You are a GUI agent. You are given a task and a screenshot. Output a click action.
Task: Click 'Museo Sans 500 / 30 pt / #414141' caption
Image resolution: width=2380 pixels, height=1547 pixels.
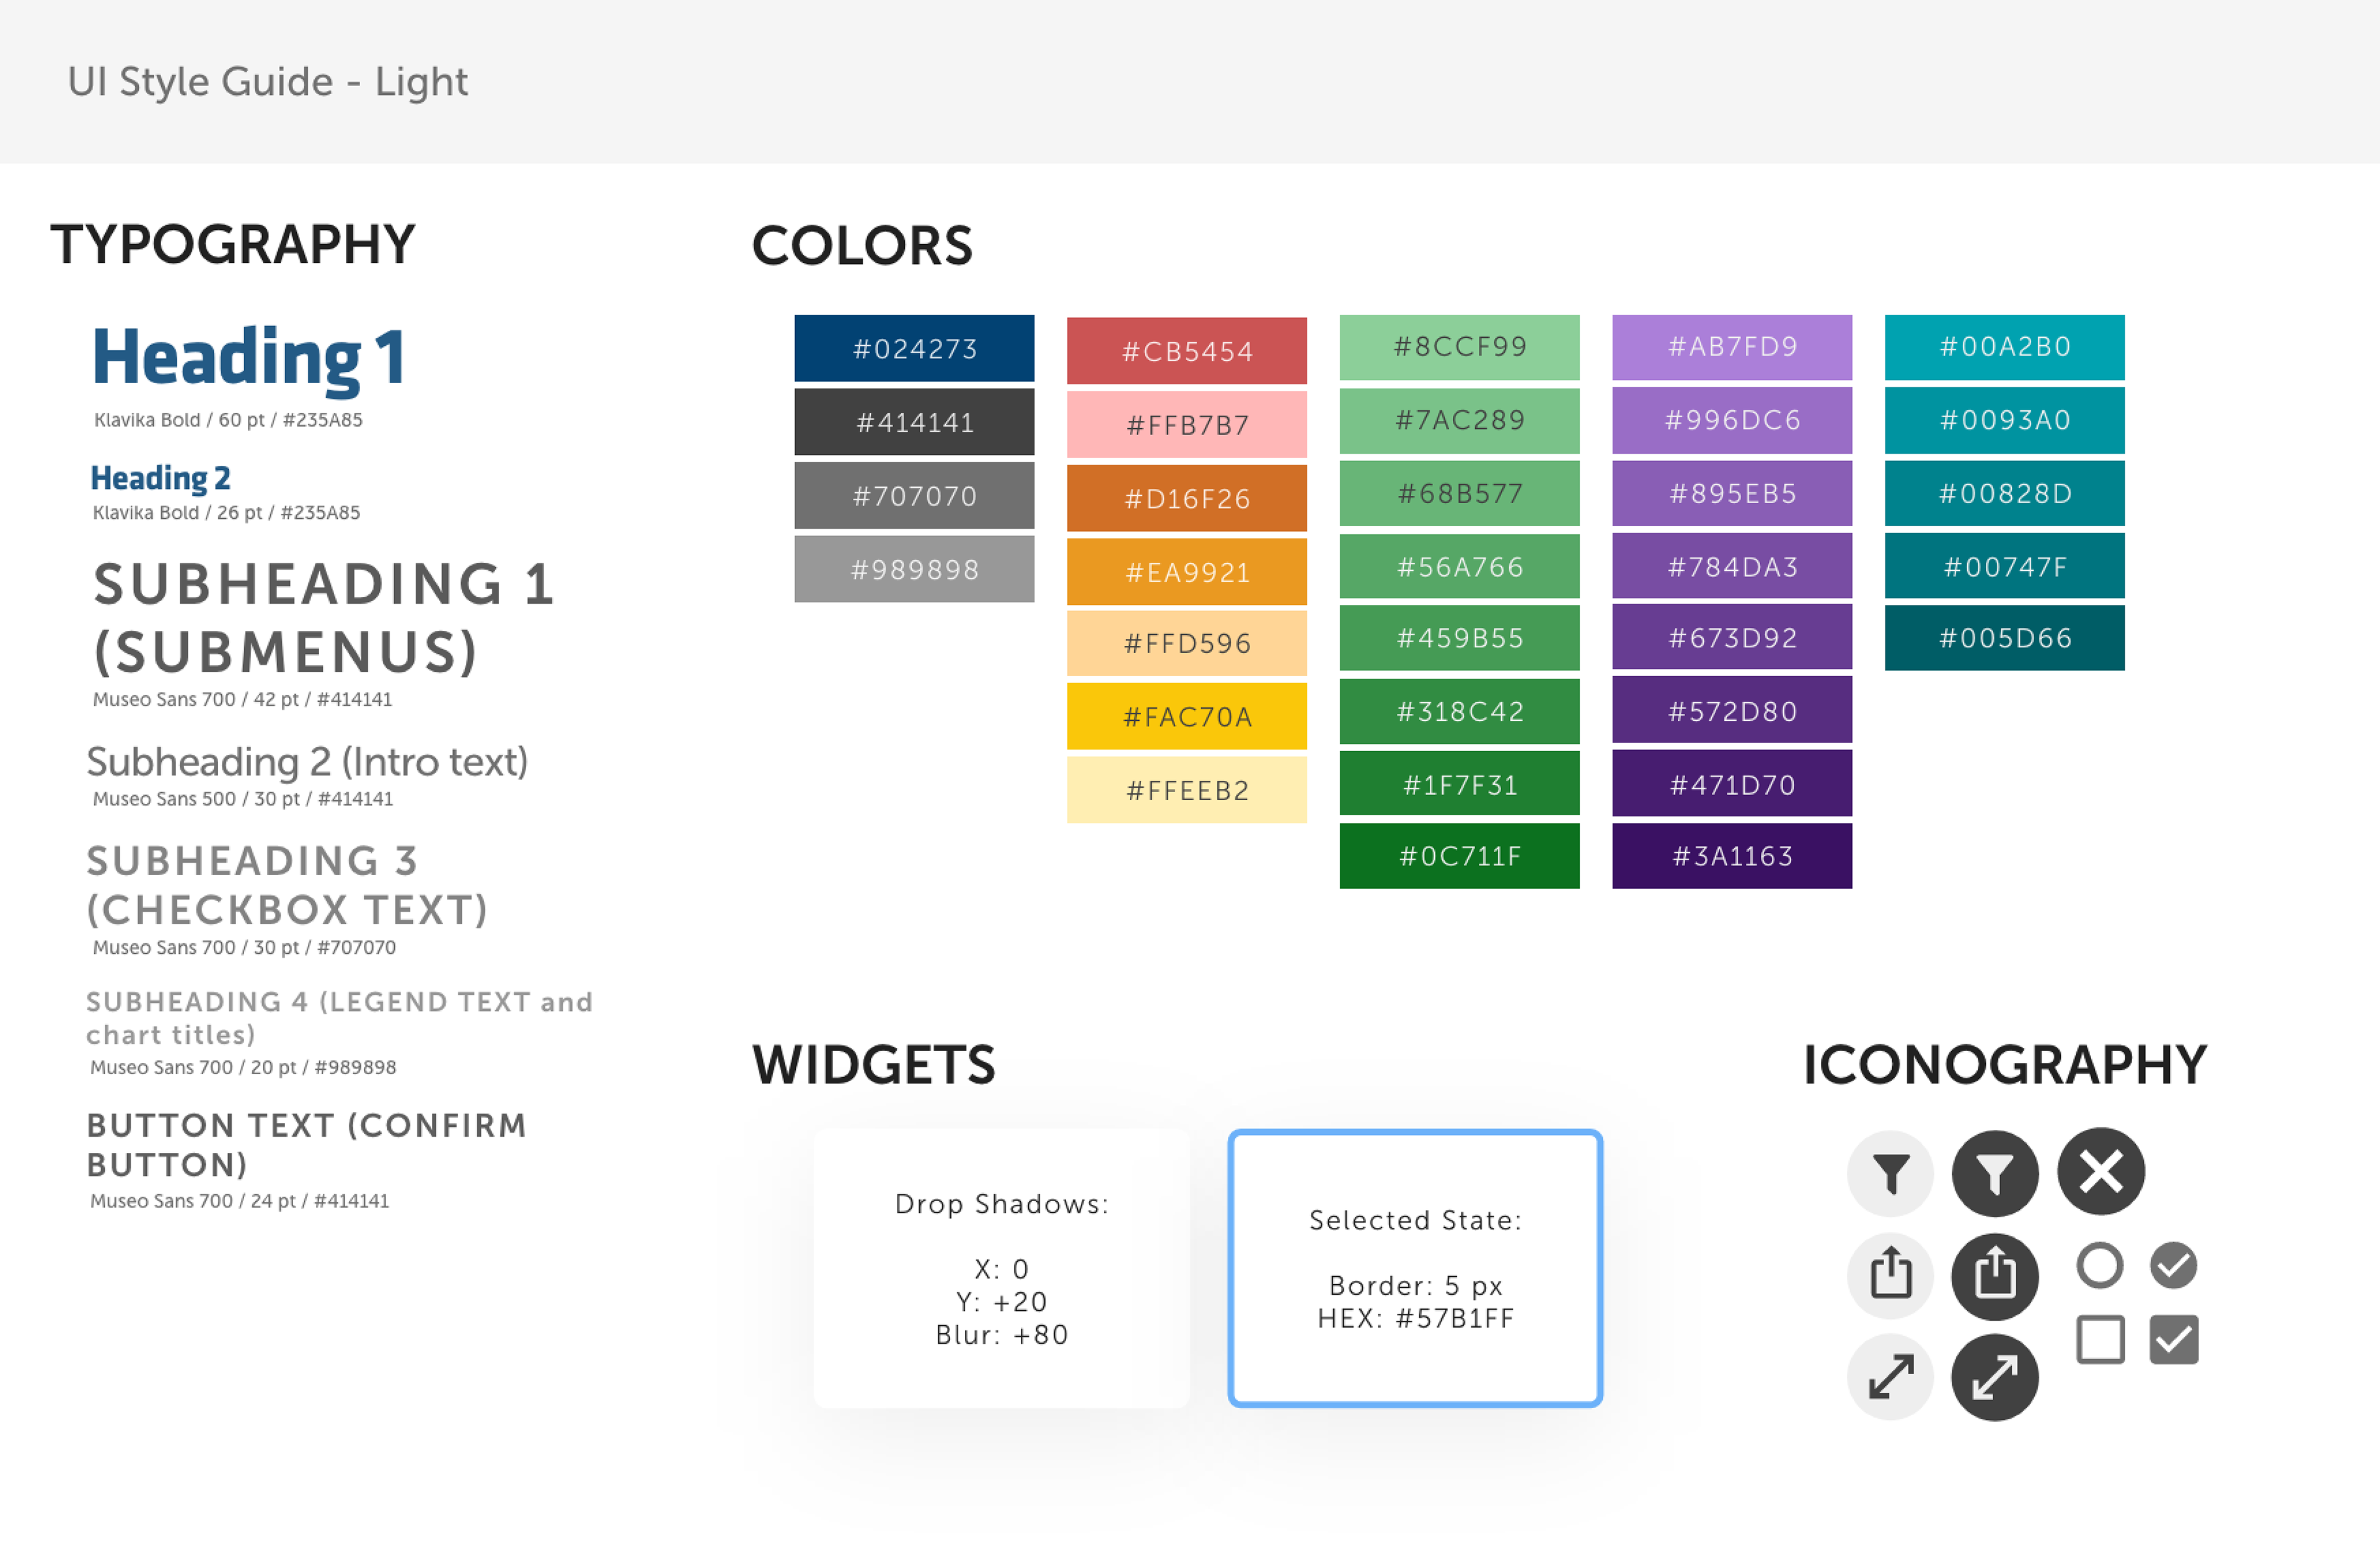pyautogui.click(x=243, y=799)
